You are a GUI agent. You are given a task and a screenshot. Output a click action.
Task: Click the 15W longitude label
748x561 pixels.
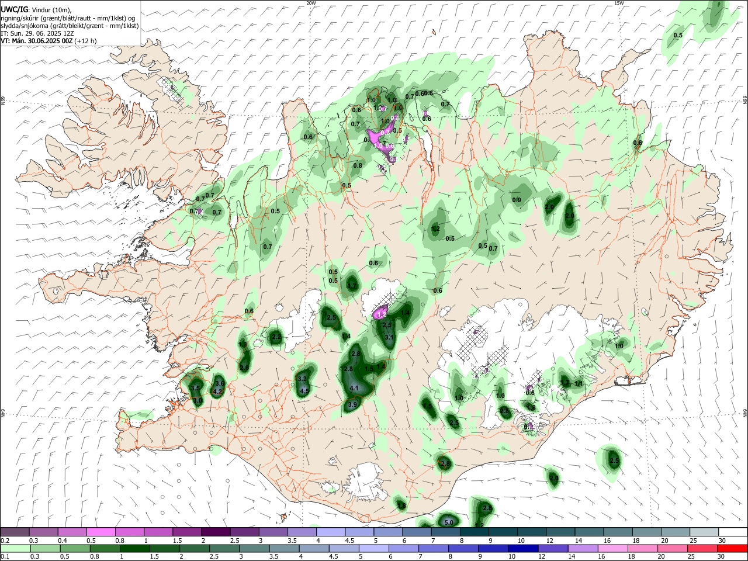(618, 3)
